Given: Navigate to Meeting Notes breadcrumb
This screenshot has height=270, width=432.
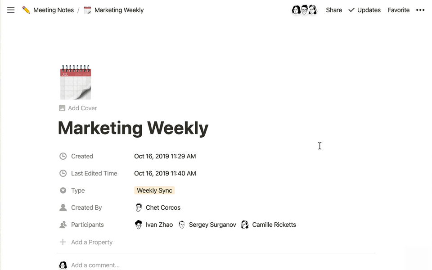Looking at the screenshot, I should [x=53, y=10].
